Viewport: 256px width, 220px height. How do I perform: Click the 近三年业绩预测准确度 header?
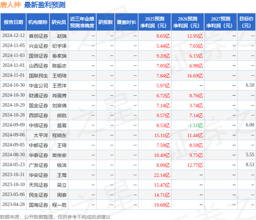(82, 22)
